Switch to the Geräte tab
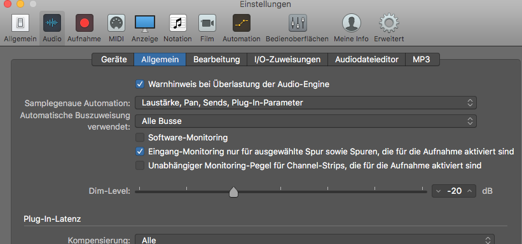 tap(114, 60)
